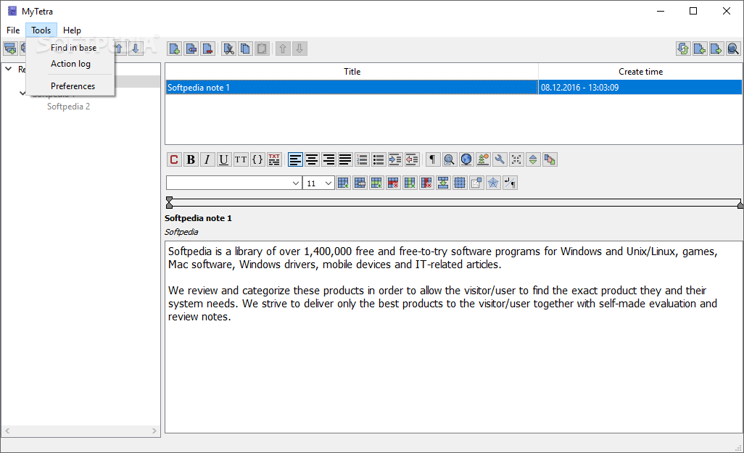Click the add sibling branch icon
Viewport: 744px width, 453px height.
point(10,49)
